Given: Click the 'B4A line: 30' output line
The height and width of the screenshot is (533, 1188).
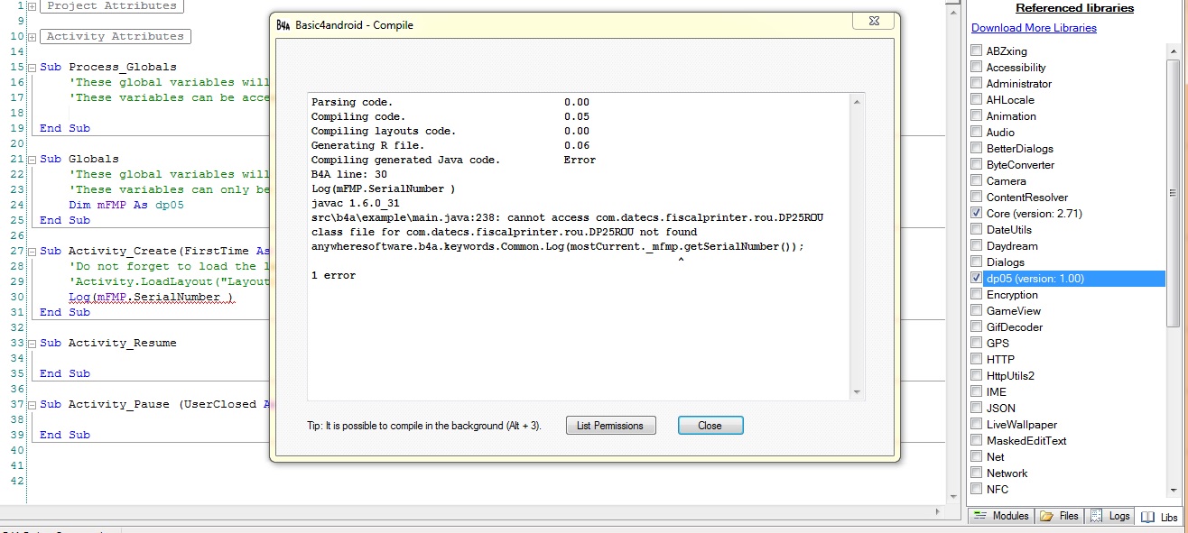Looking at the screenshot, I should click(x=348, y=174).
